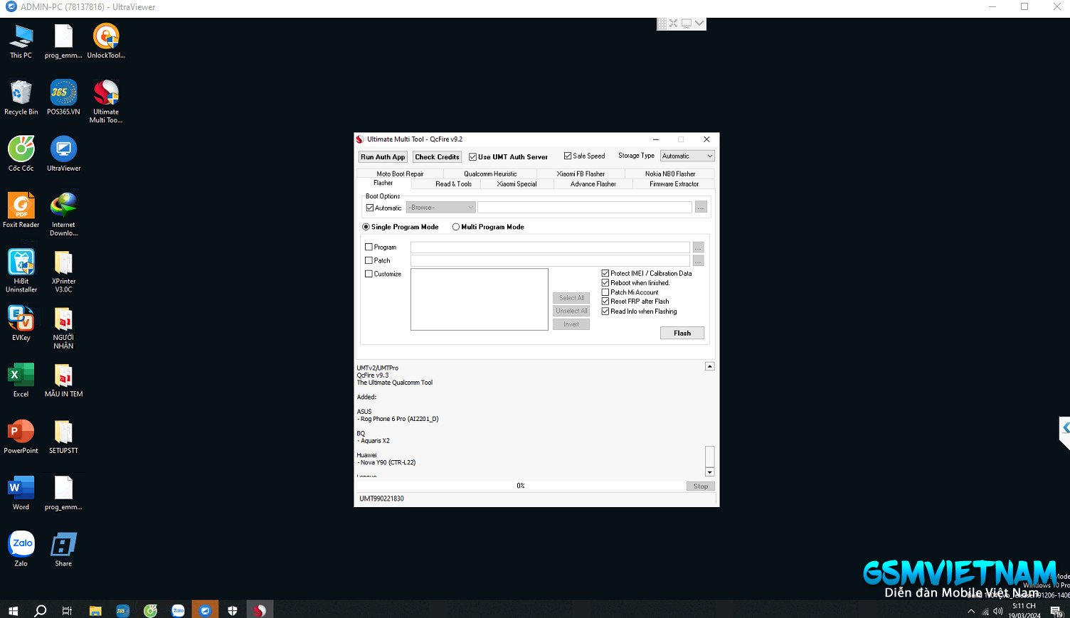Open File Explorer in taskbar

point(95,610)
